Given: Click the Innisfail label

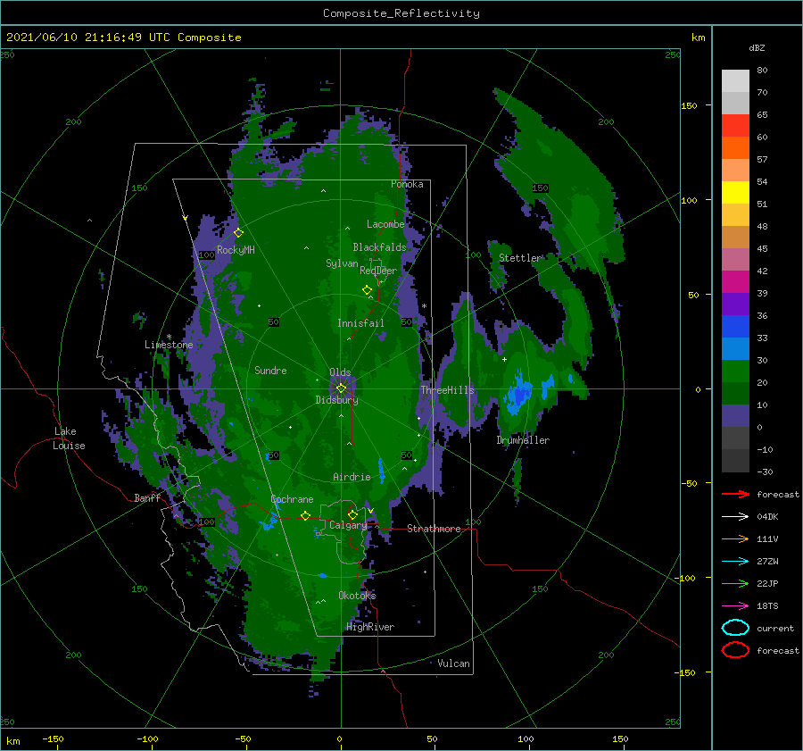Looking at the screenshot, I should pos(360,323).
